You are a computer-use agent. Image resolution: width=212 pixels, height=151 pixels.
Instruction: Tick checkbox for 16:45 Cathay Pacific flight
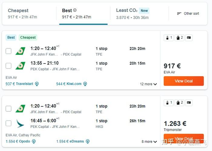coord(8,123)
